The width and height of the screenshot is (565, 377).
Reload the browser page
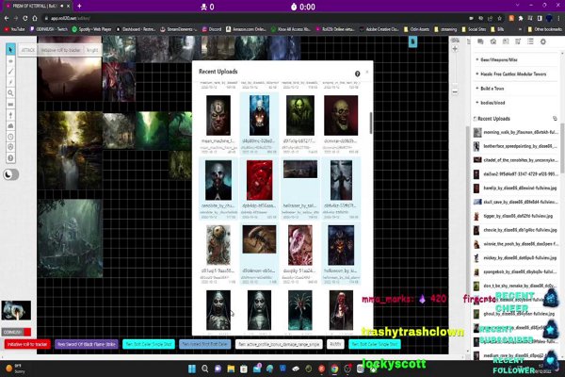24,18
